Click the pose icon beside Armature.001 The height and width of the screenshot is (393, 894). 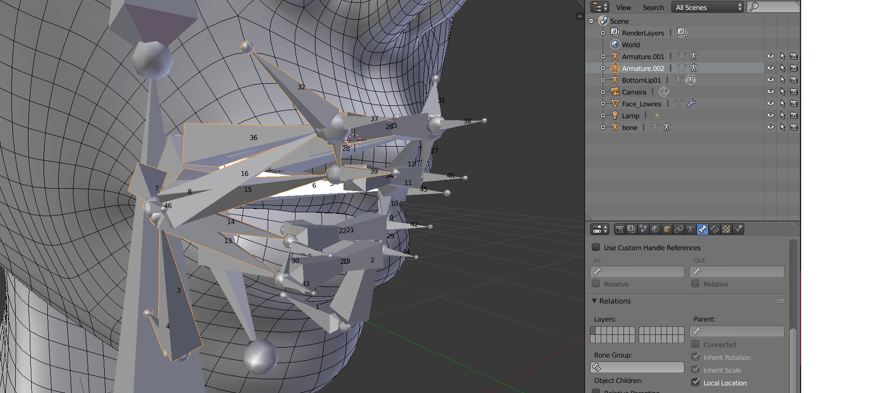pyautogui.click(x=682, y=56)
